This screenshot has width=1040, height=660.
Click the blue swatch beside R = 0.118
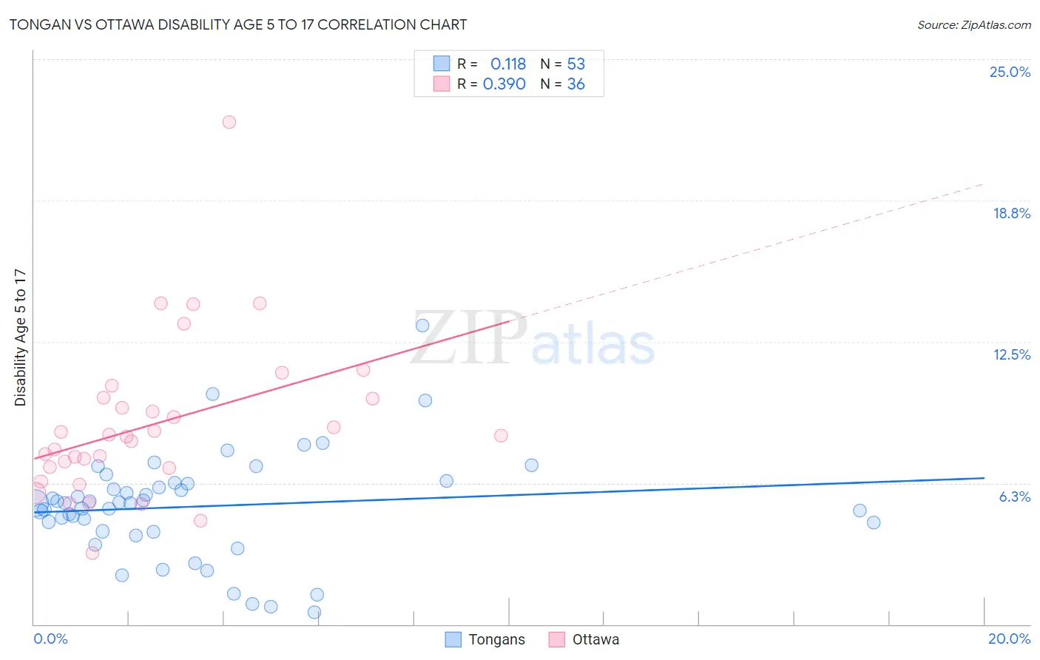click(x=442, y=64)
